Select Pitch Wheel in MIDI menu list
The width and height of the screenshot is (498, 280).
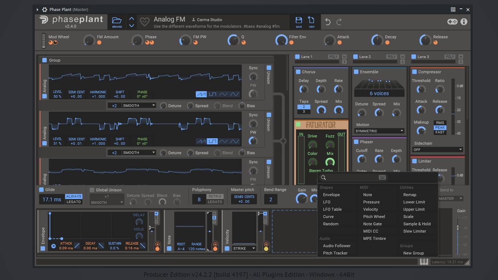tap(374, 217)
